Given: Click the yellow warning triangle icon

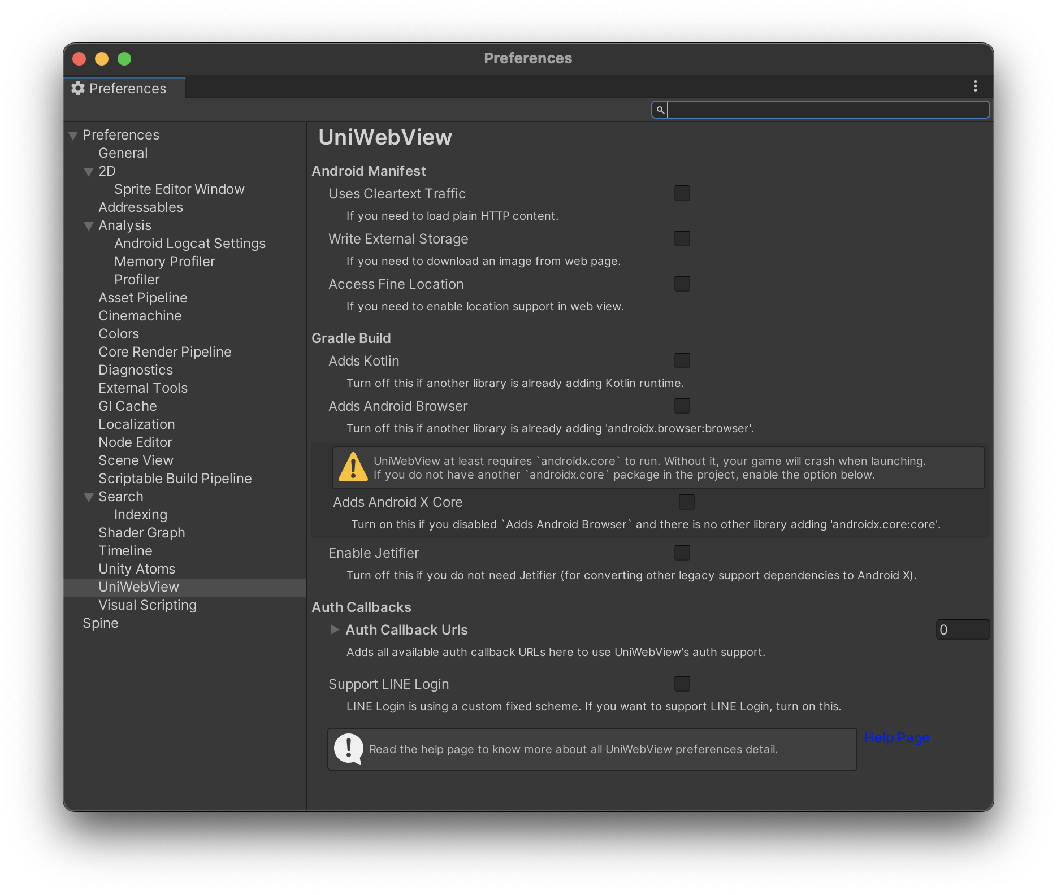Looking at the screenshot, I should pos(353,467).
